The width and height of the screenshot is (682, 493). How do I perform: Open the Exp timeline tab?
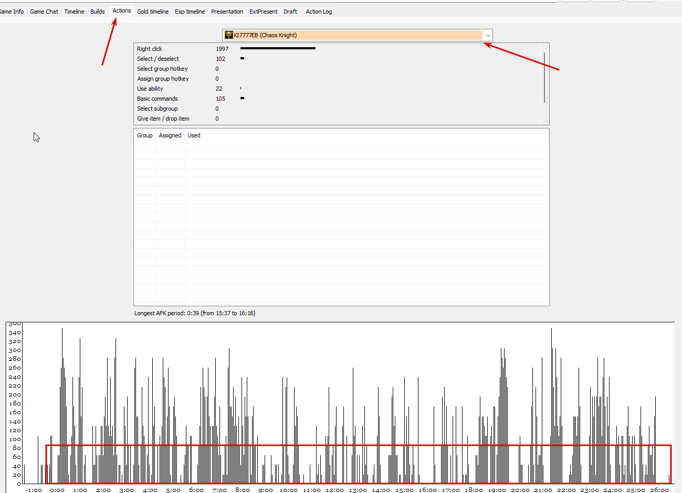pyautogui.click(x=190, y=12)
